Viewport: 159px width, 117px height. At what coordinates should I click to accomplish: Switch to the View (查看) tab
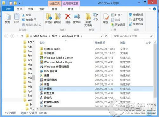point(42,9)
